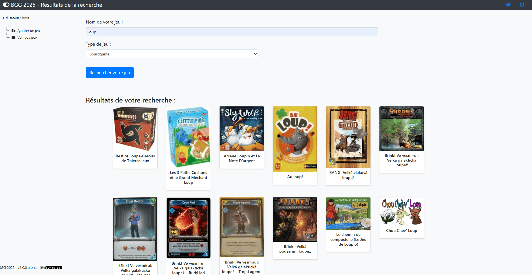532x275 pixels.
Task: Open Au loup! cover image
Action: click(295, 139)
